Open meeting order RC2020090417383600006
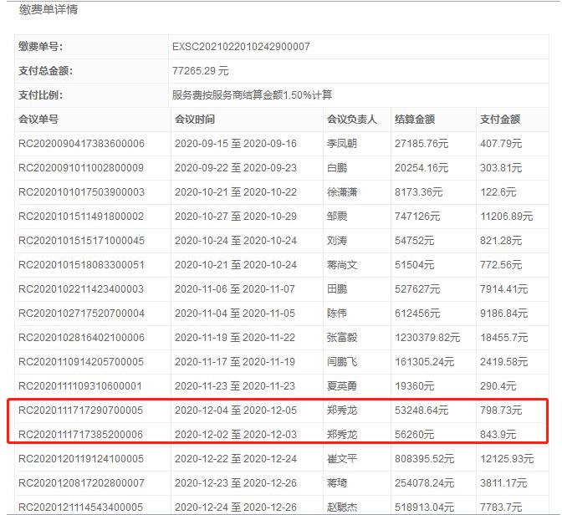The width and height of the screenshot is (562, 515). click(x=81, y=144)
